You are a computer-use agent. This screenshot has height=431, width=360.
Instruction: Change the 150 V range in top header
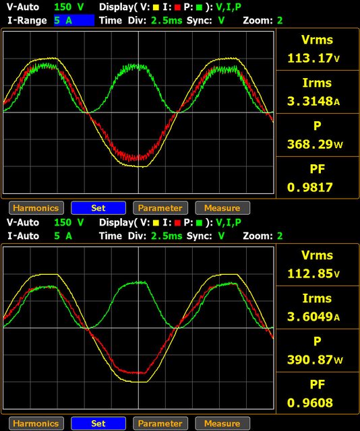[69, 7]
